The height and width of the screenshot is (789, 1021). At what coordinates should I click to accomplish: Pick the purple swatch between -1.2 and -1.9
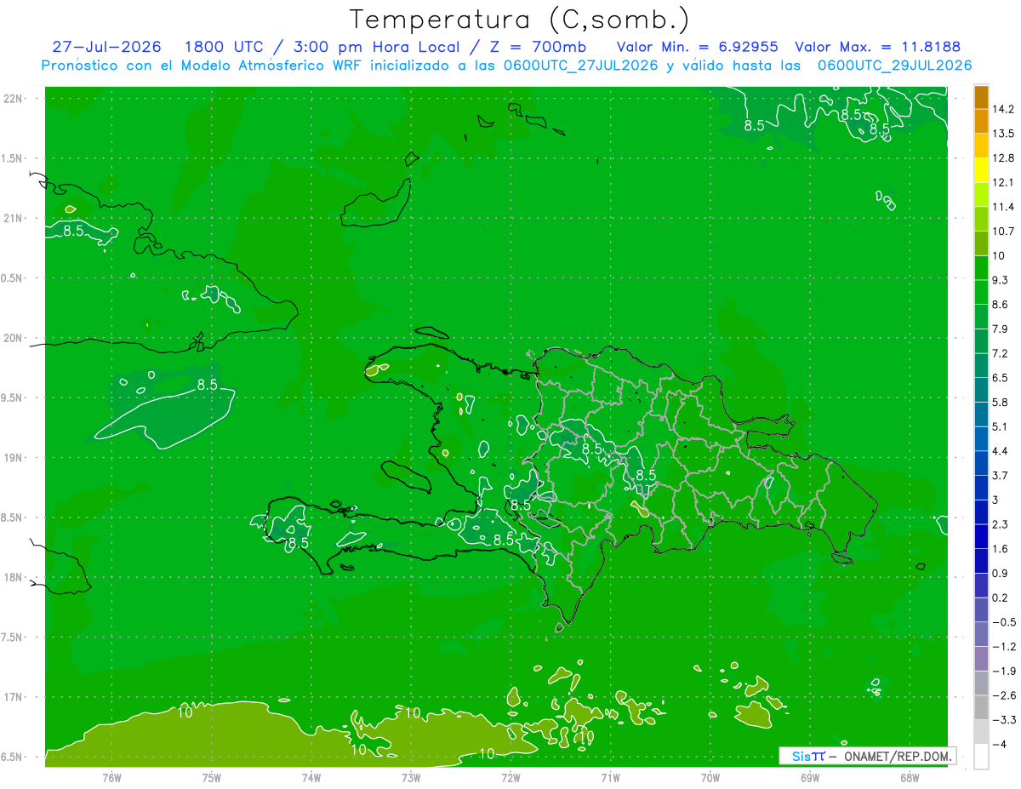point(981,659)
